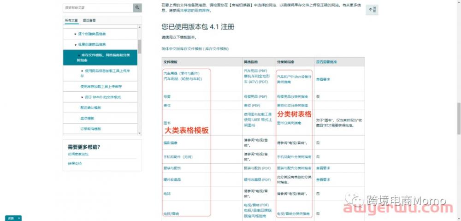Open the 服装与配饰 file template link
The image size is (461, 221).
[172, 168]
